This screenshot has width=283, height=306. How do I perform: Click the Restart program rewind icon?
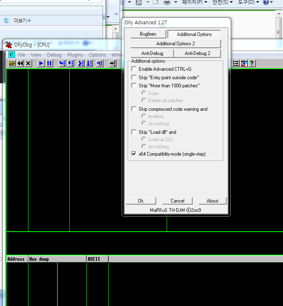20,63
